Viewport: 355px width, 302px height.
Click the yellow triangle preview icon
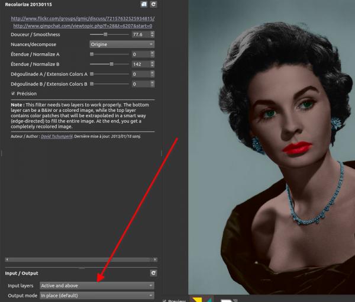tap(197, 300)
